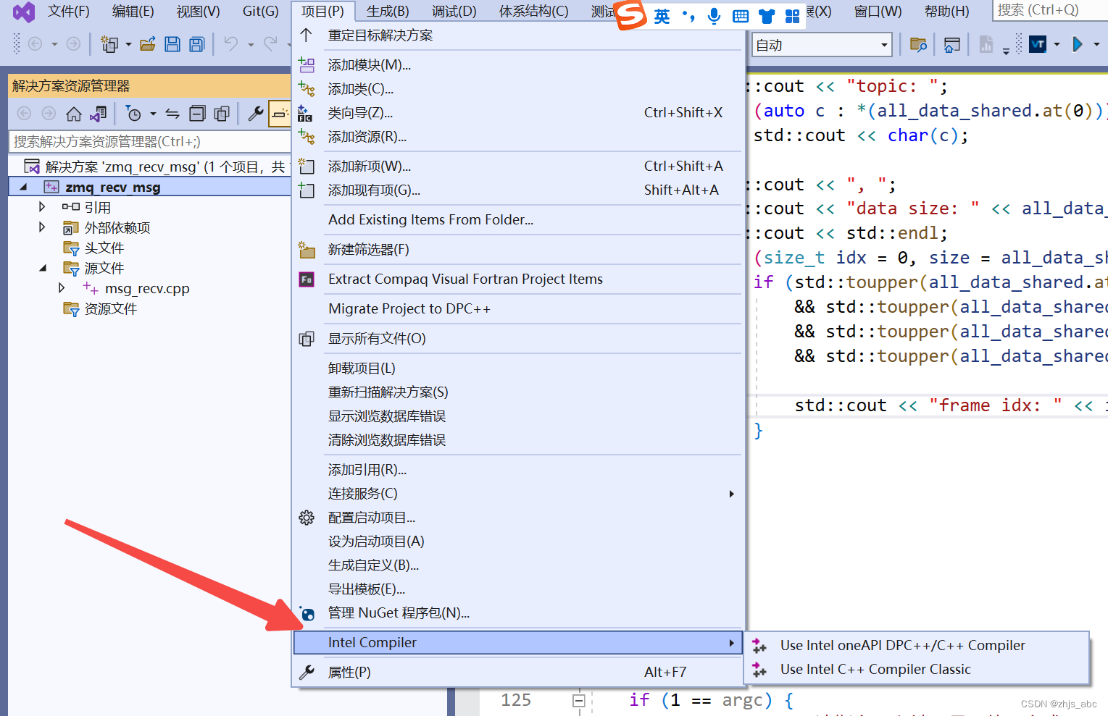Toggle Sogou punctuation mode icon
The width and height of the screenshot is (1108, 716).
tap(688, 16)
